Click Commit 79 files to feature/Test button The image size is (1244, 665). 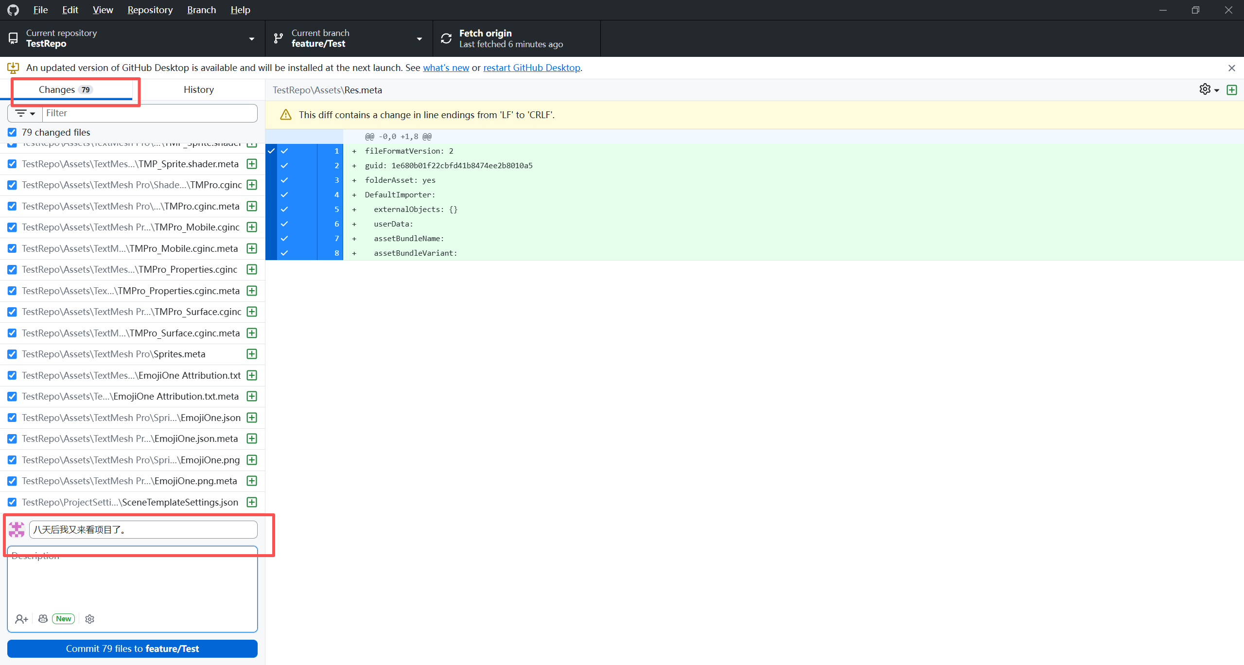(132, 648)
